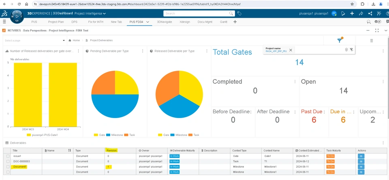Image resolution: width=389 pixels, height=180 pixels.
Task: Open browser extensions puzzle icon
Action: (362, 4)
